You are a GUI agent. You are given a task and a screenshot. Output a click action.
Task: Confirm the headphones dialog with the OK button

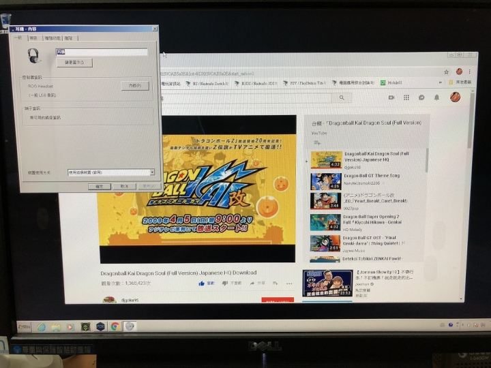(x=100, y=187)
